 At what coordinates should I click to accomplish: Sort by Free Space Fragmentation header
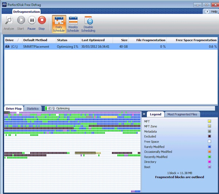click(192, 40)
